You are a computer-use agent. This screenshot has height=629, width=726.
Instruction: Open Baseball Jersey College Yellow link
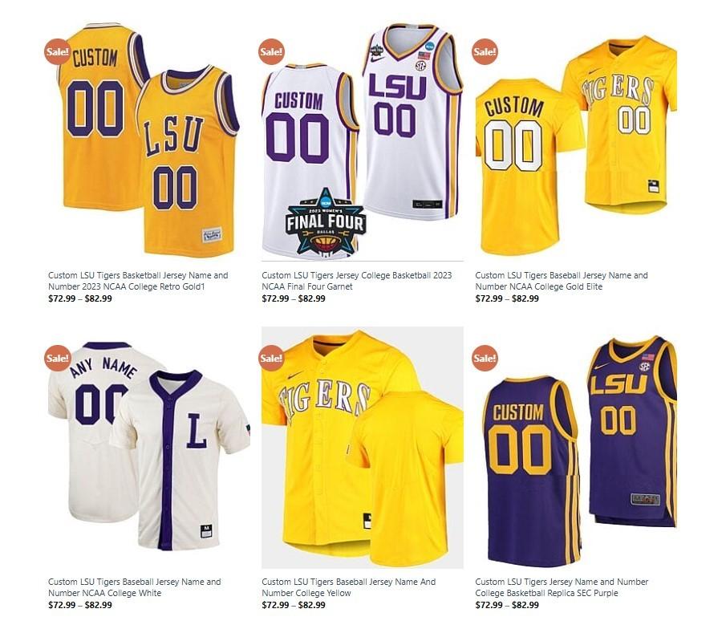(349, 587)
